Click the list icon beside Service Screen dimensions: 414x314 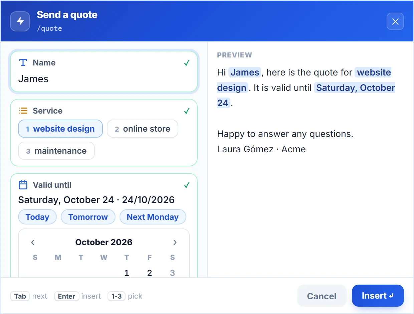(23, 111)
